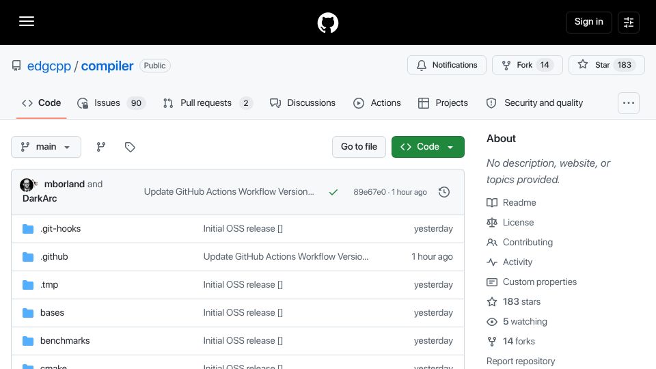The width and height of the screenshot is (656, 369).
Task: Open commit hash 89e67e0
Action: pos(370,192)
